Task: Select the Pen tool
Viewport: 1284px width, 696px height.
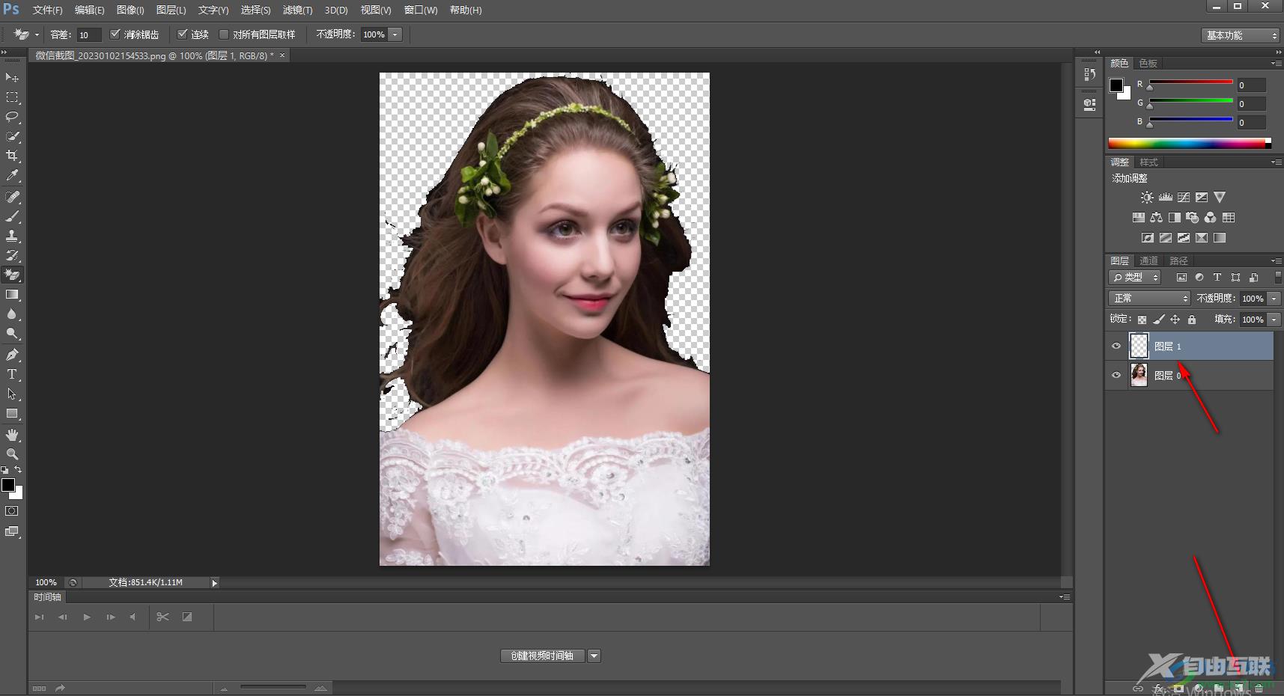Action: point(12,355)
